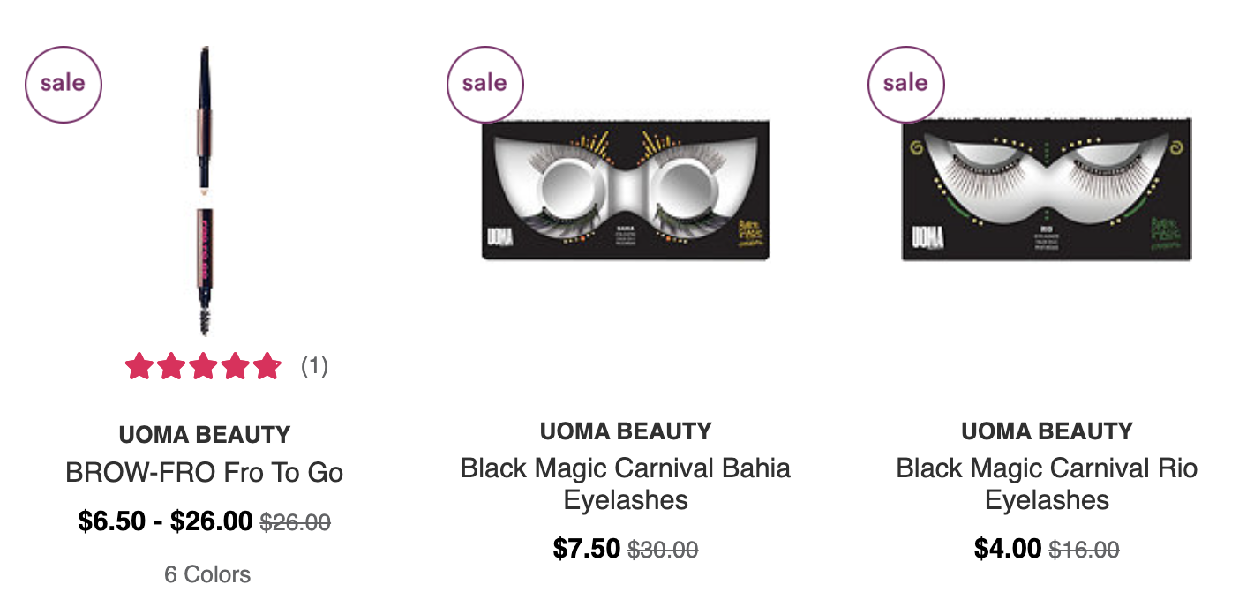
Task: Click the $7.50 sale price
Action: pos(587,549)
